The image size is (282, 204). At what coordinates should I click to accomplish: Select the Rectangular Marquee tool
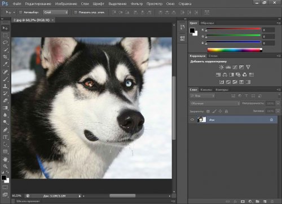(x=5, y=36)
